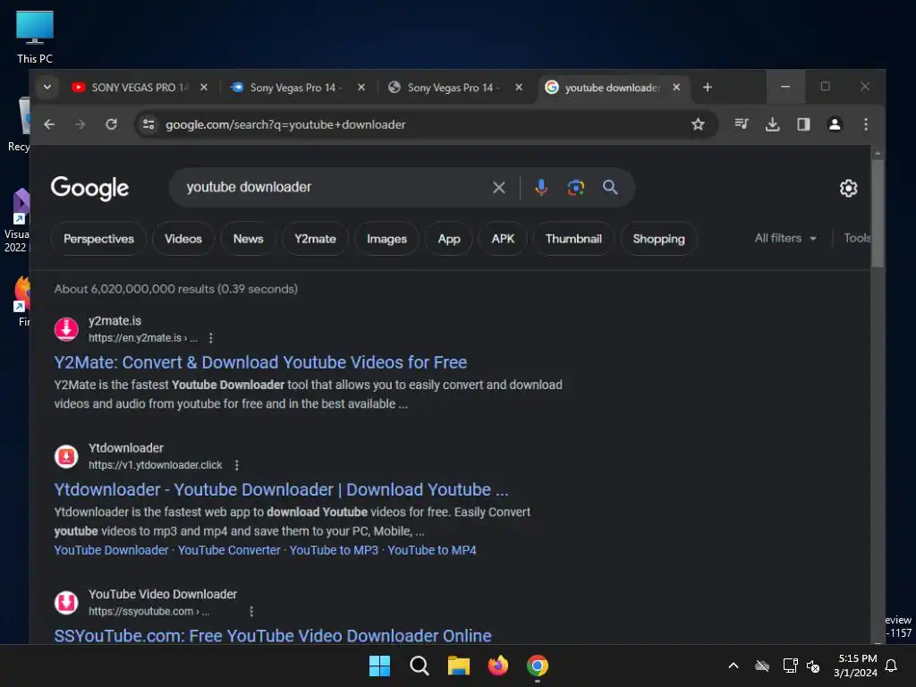Apply the Thumbnail filter chip
This screenshot has height=687, width=916.
point(573,239)
